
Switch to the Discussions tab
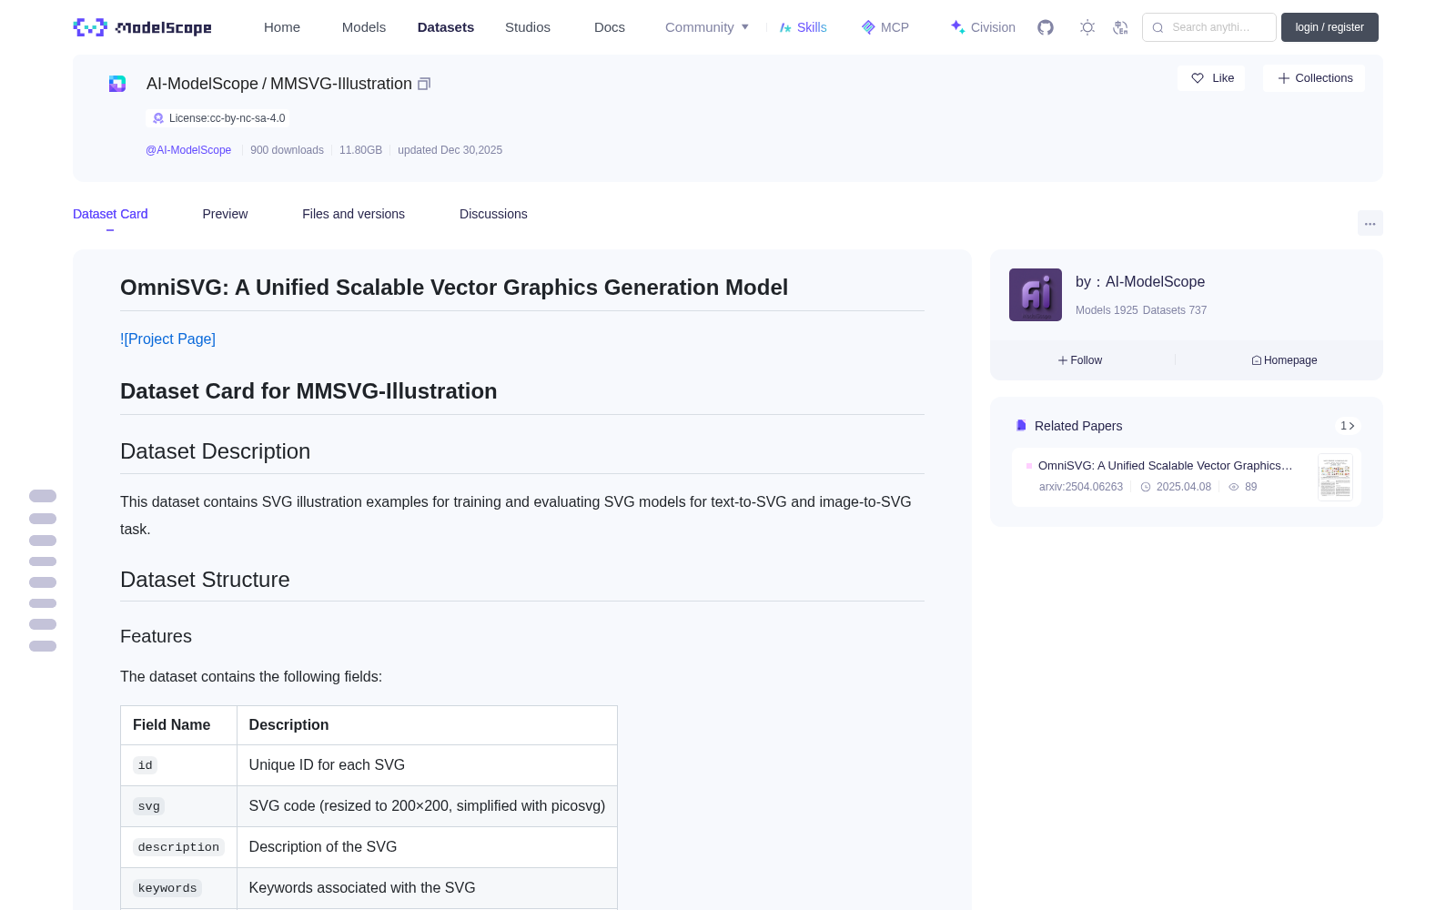coord(493,214)
